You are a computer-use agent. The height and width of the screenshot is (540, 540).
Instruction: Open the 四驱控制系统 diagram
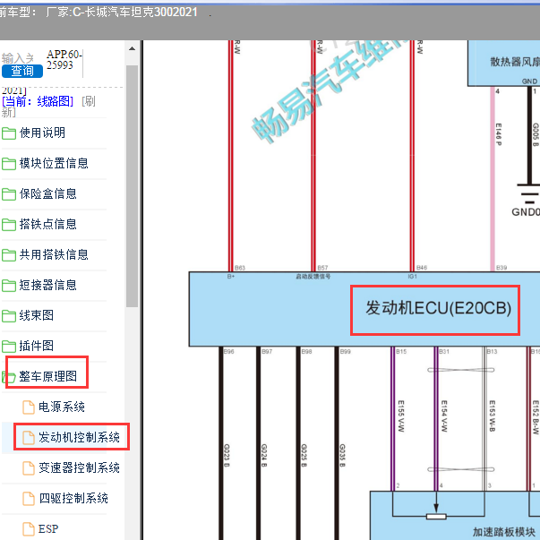click(x=73, y=498)
